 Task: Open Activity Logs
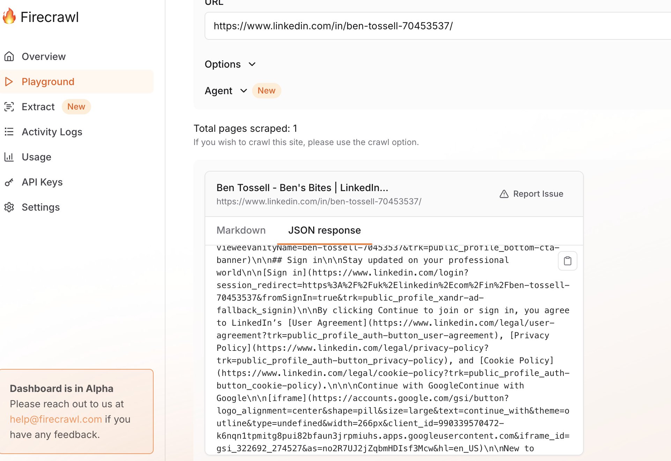pyautogui.click(x=77, y=132)
